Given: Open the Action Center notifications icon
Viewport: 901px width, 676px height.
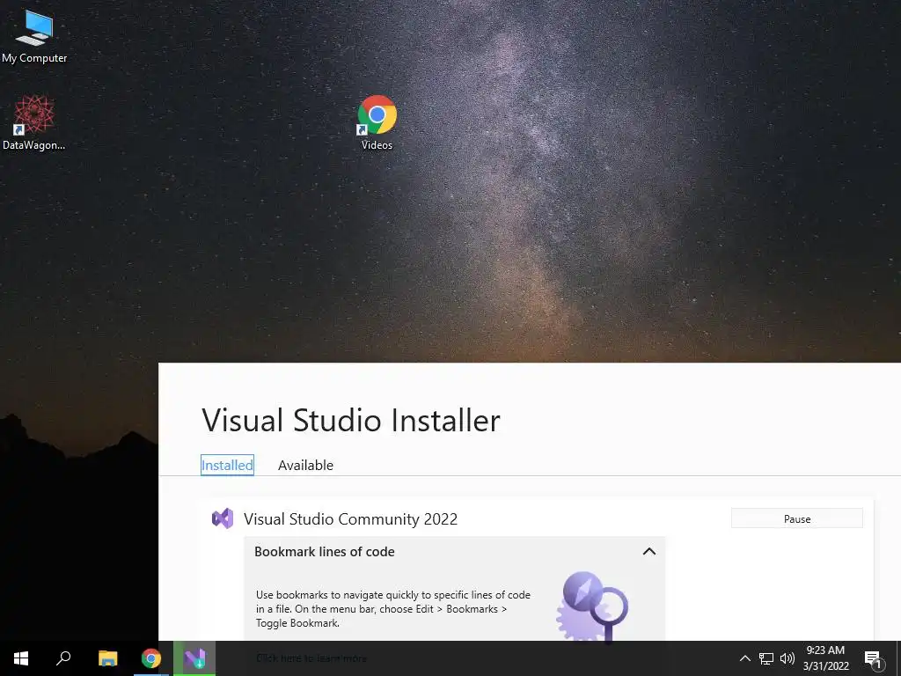Looking at the screenshot, I should 874,659.
